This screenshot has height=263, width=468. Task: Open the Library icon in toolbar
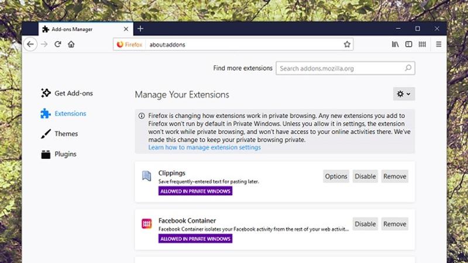pyautogui.click(x=395, y=44)
